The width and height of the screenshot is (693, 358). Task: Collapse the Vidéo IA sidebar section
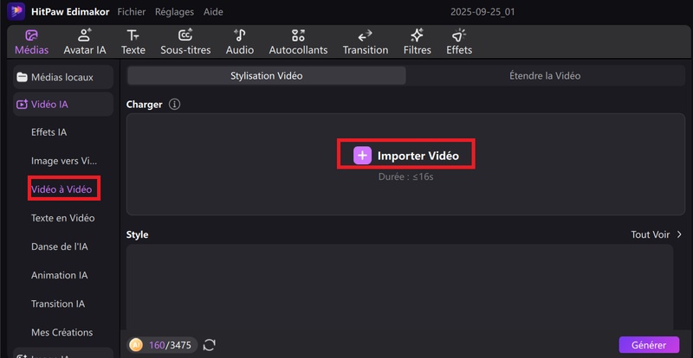click(63, 105)
